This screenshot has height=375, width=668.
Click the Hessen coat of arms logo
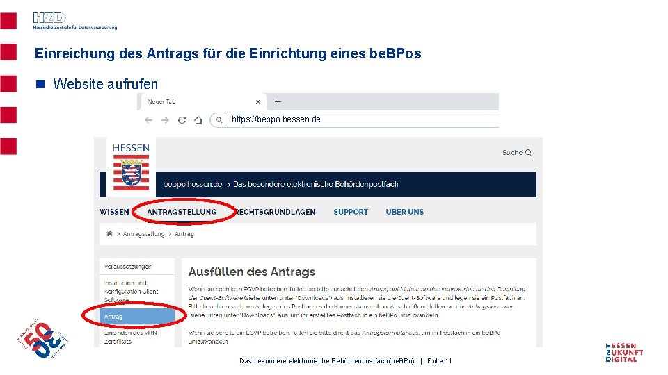pos(132,172)
